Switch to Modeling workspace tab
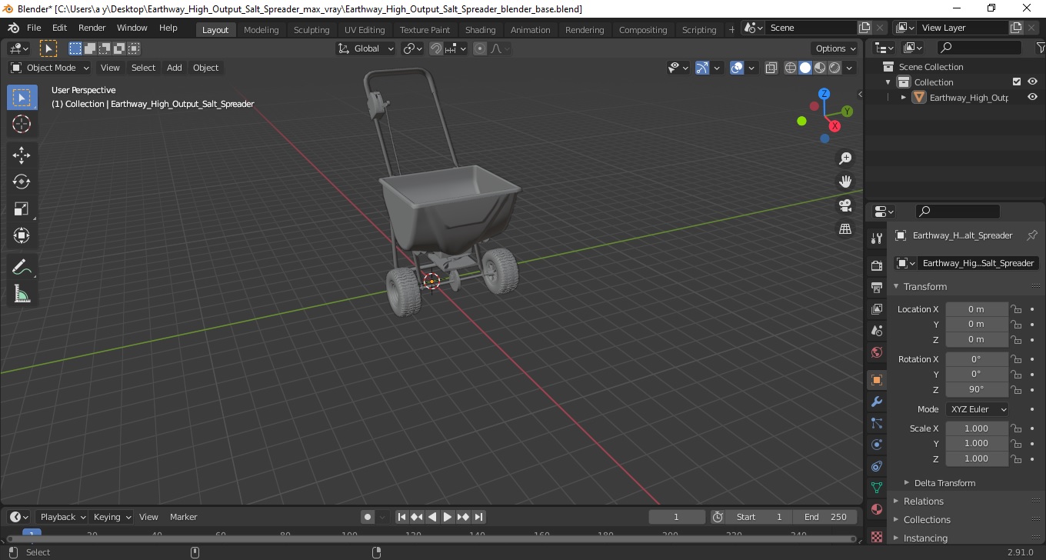The image size is (1046, 560). (261, 30)
